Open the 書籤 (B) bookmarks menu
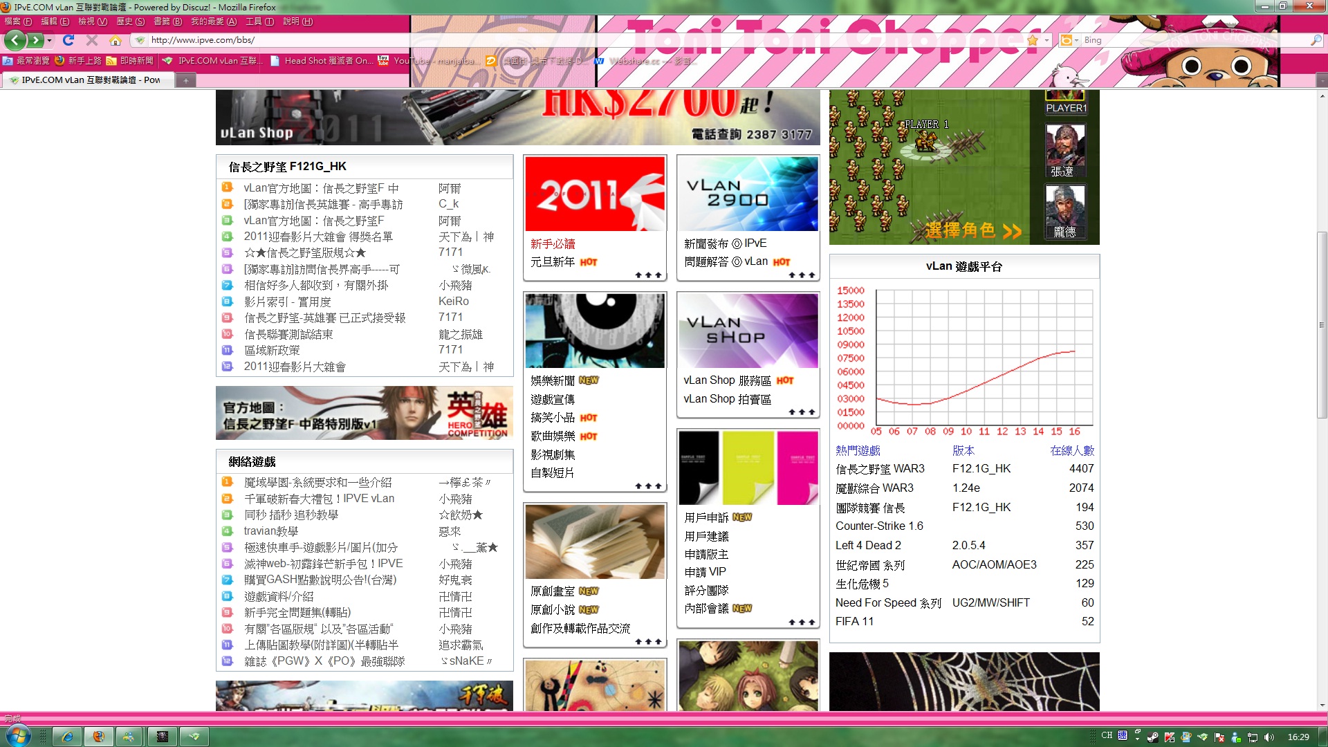This screenshot has width=1328, height=747. pyautogui.click(x=167, y=21)
